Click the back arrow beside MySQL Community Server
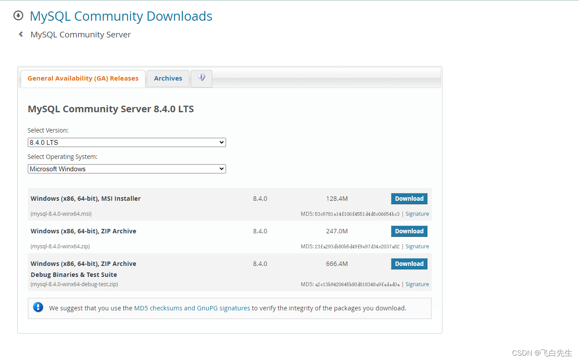The image size is (579, 361). [21, 34]
